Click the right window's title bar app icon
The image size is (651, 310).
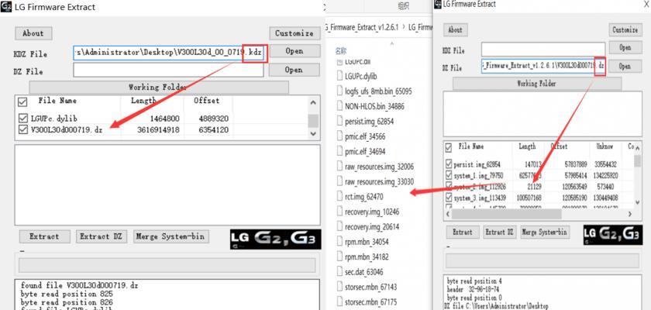point(438,4)
